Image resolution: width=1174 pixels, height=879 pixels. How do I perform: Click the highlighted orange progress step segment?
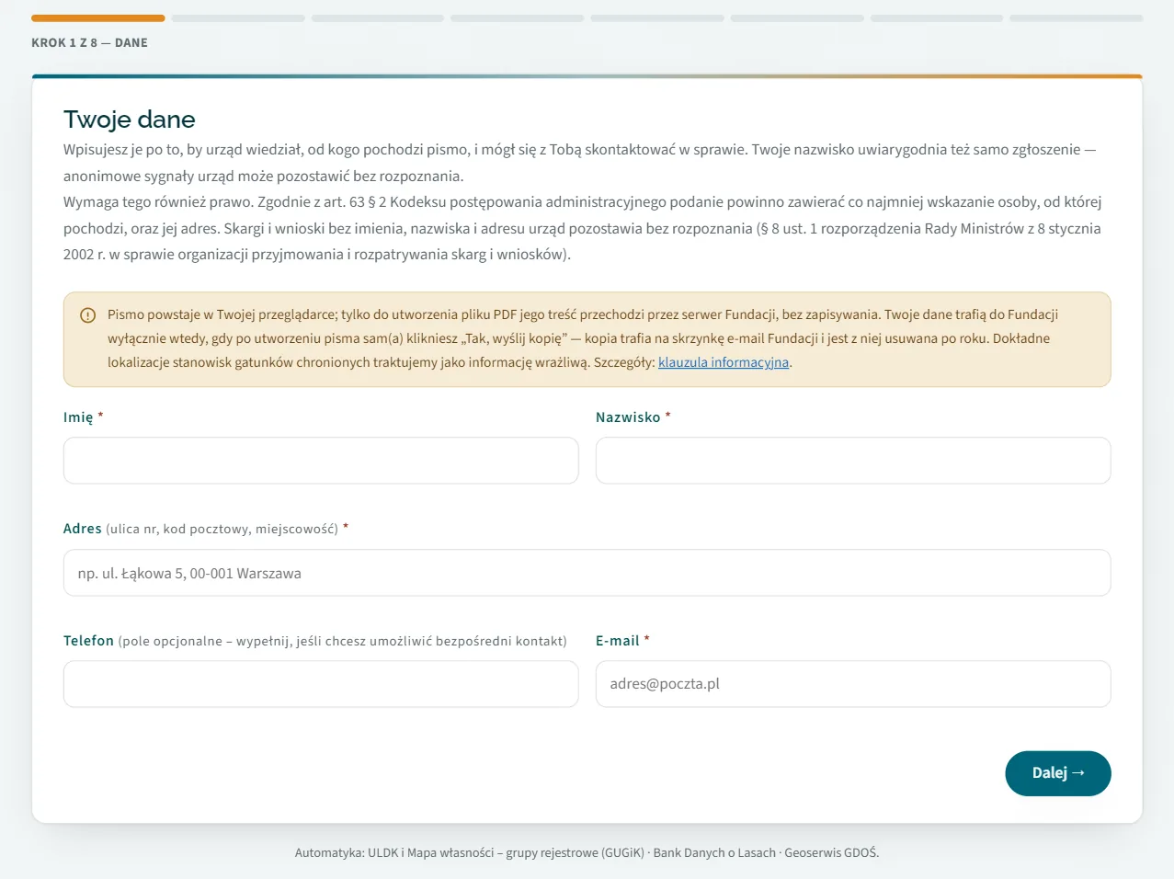coord(98,18)
